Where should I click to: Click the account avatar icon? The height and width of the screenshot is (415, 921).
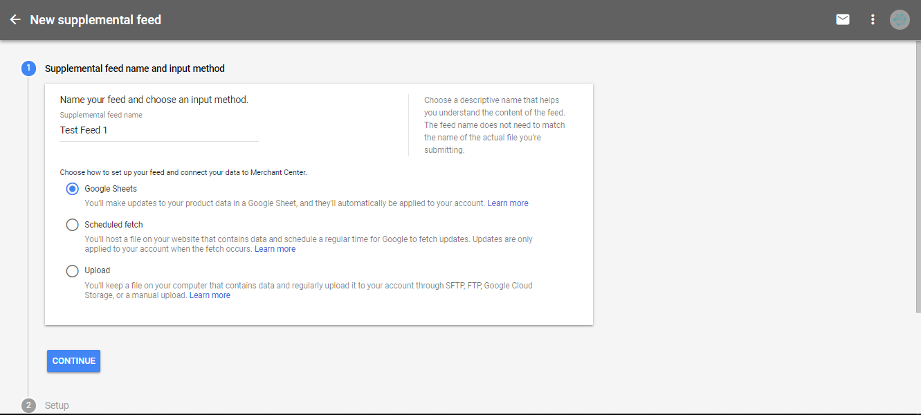pos(899,20)
